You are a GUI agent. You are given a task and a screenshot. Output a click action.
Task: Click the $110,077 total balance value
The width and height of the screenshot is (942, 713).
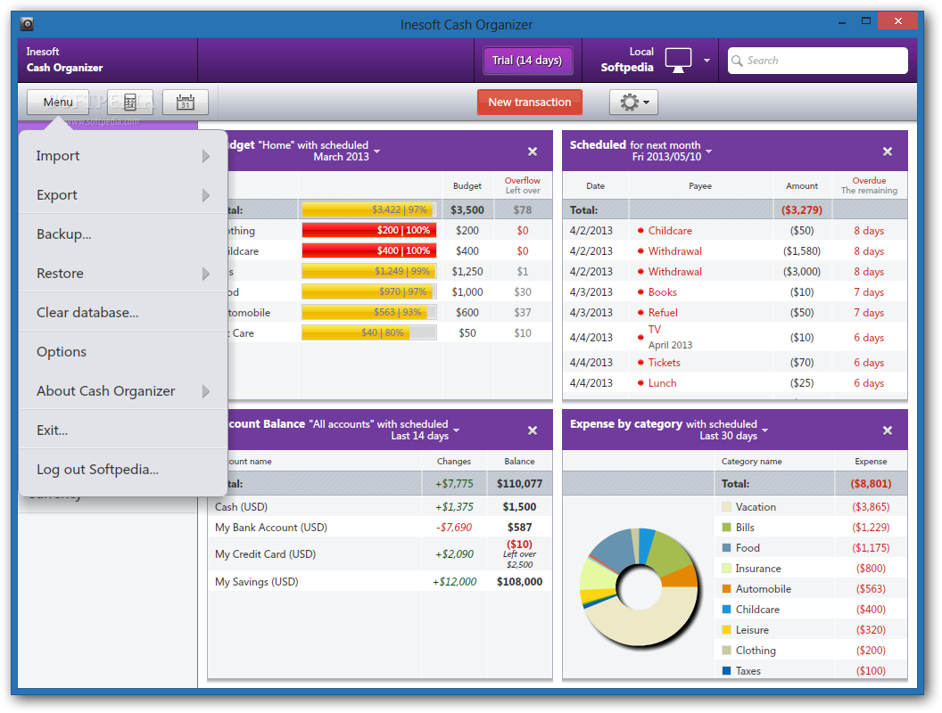(519, 484)
